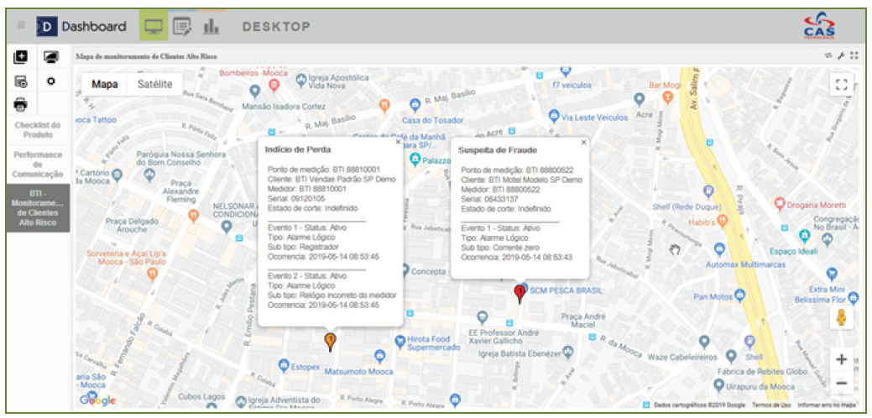Select the Mapa map type

click(x=105, y=84)
